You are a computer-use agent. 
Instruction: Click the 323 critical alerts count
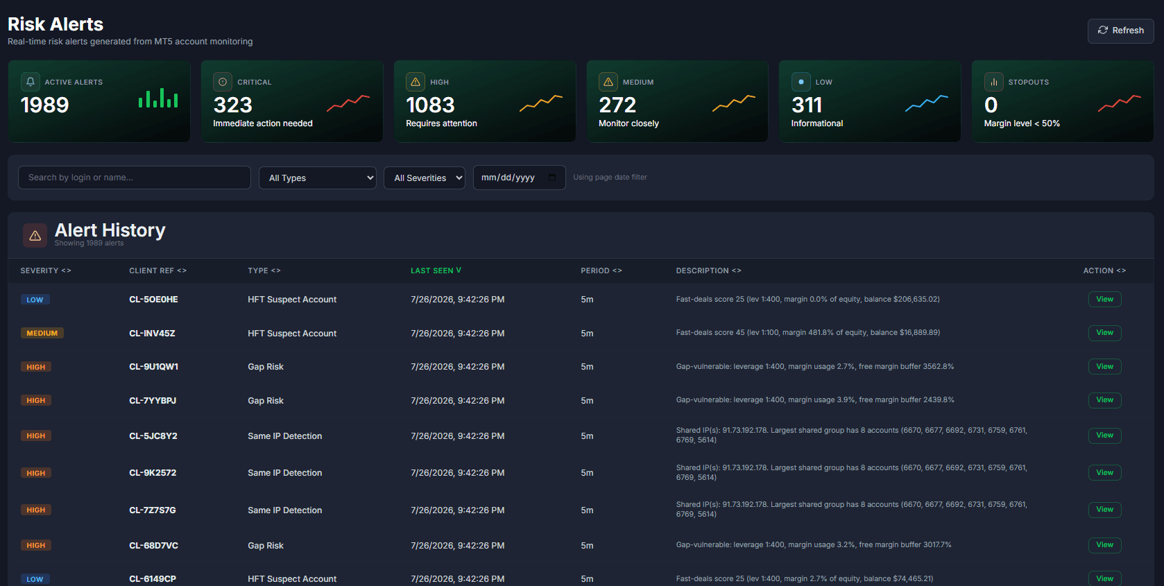233,105
